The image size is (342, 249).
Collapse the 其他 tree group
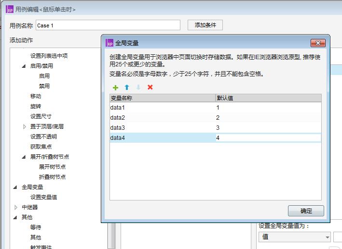pos(15,217)
